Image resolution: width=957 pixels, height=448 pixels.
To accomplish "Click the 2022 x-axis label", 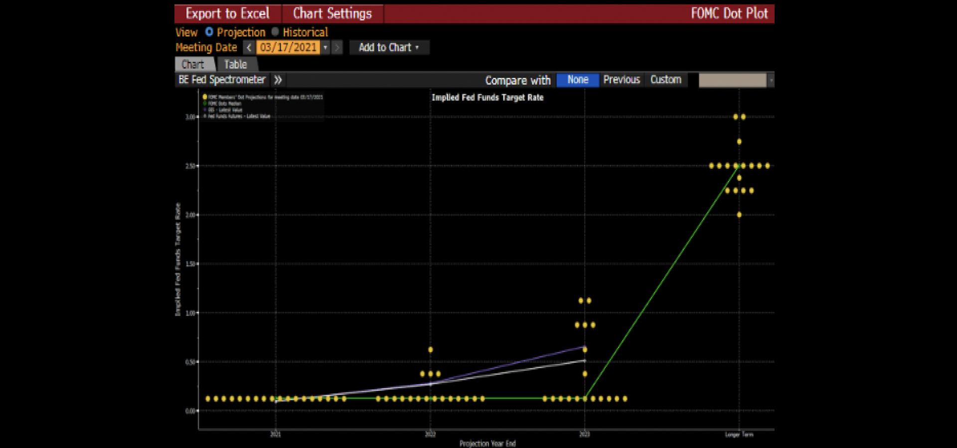I will pyautogui.click(x=430, y=435).
